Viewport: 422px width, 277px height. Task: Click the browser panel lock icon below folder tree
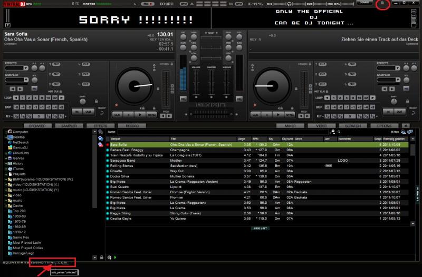(101, 258)
